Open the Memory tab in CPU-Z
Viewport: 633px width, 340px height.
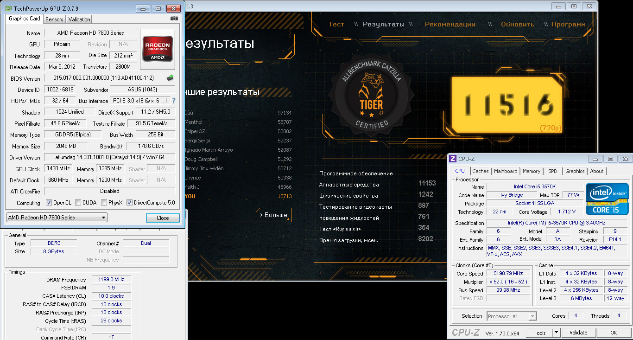click(x=532, y=171)
